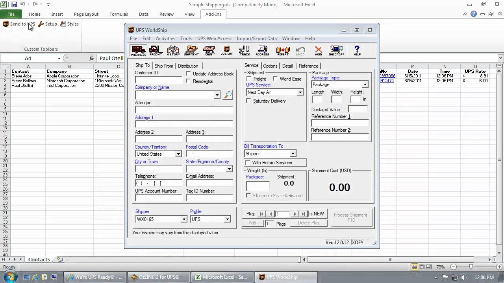Go to last package button
This screenshot has height=283, width=504.
[x=303, y=214]
